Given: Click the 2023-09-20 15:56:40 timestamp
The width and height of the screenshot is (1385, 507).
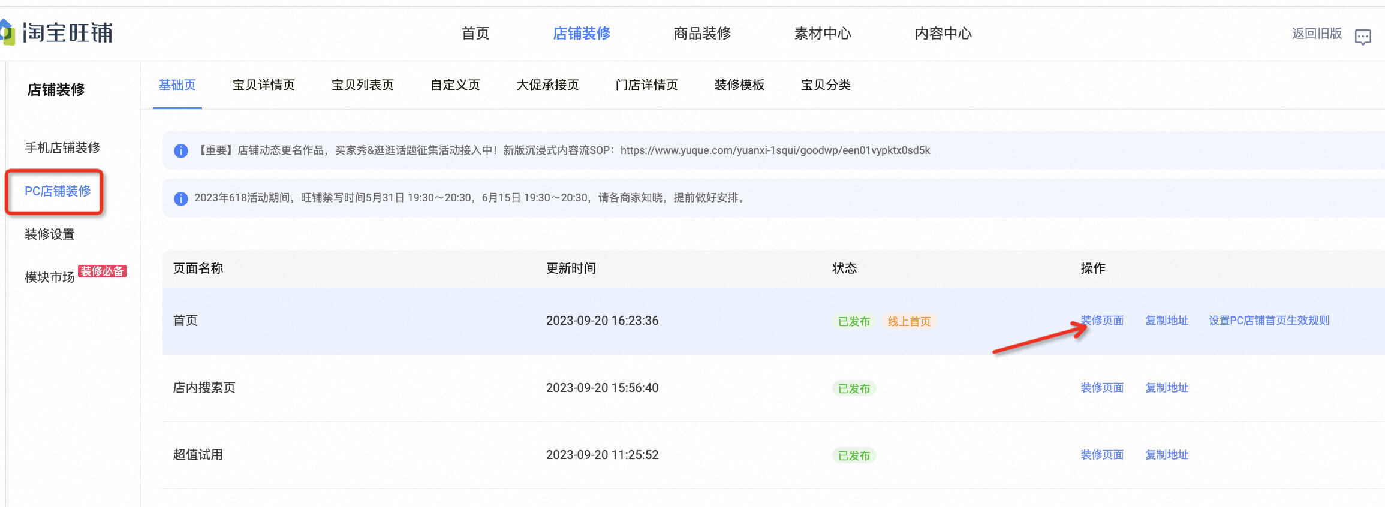Looking at the screenshot, I should click(x=602, y=388).
